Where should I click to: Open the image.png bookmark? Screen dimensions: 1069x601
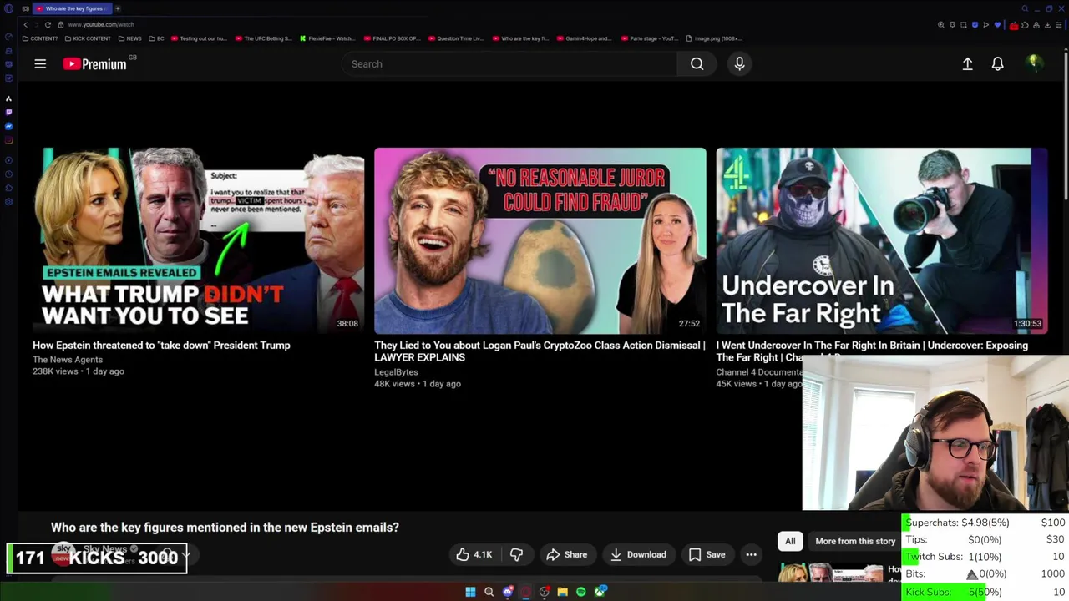(713, 38)
